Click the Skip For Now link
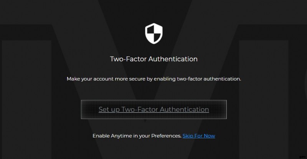This screenshot has width=307, height=159. click(199, 136)
